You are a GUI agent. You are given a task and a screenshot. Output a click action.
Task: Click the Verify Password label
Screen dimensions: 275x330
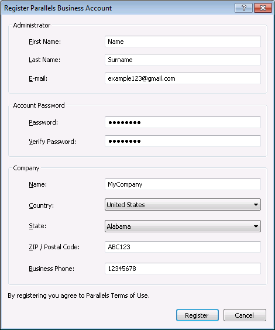click(53, 142)
